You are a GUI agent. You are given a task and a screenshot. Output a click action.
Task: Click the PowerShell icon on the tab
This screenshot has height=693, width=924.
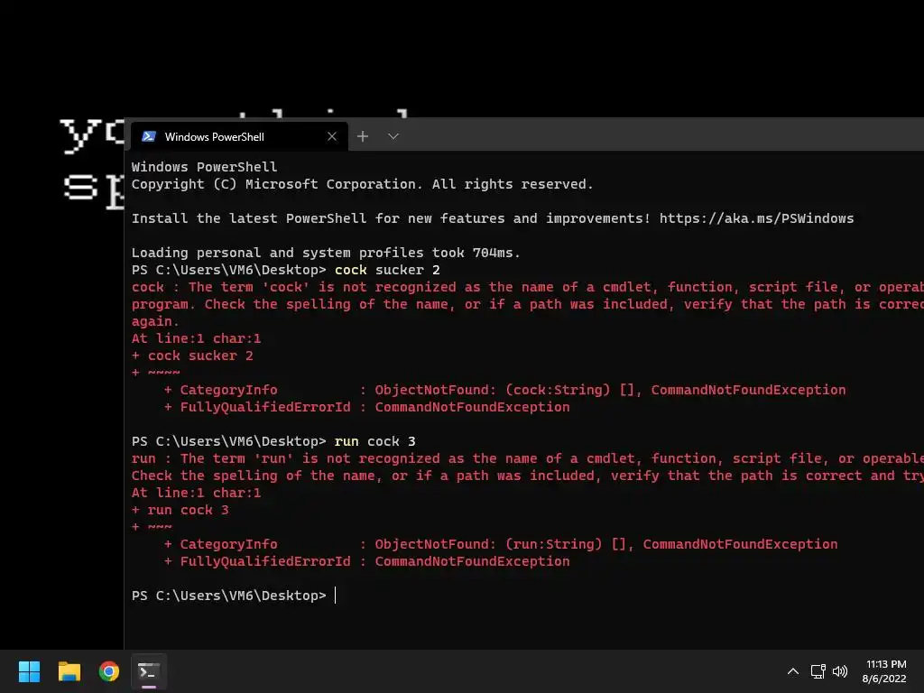149,137
